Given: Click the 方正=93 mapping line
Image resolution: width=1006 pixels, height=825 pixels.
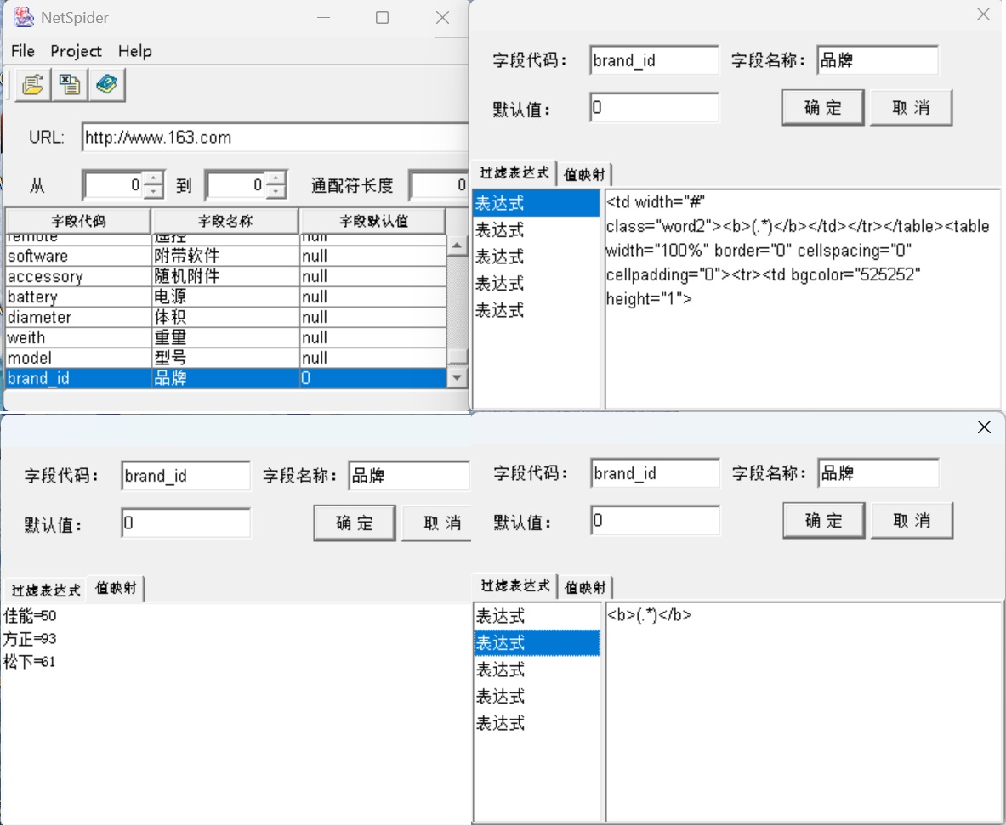Looking at the screenshot, I should tap(30, 639).
